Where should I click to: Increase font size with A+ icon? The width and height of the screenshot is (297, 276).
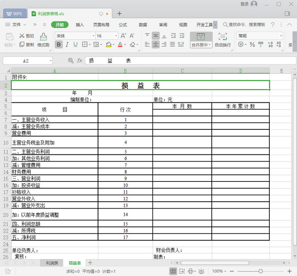[123, 36]
